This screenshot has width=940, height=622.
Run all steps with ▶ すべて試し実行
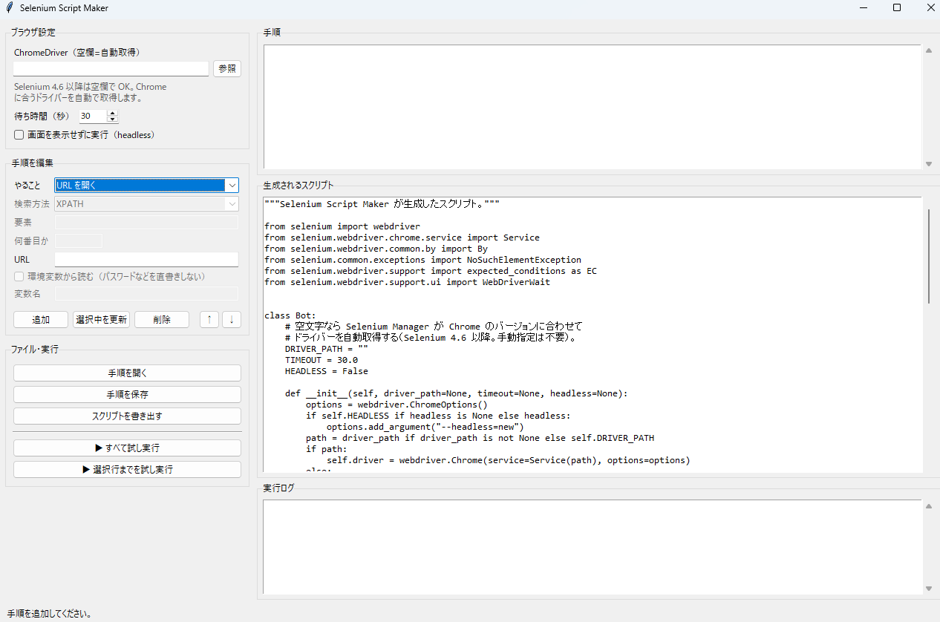pyautogui.click(x=127, y=448)
